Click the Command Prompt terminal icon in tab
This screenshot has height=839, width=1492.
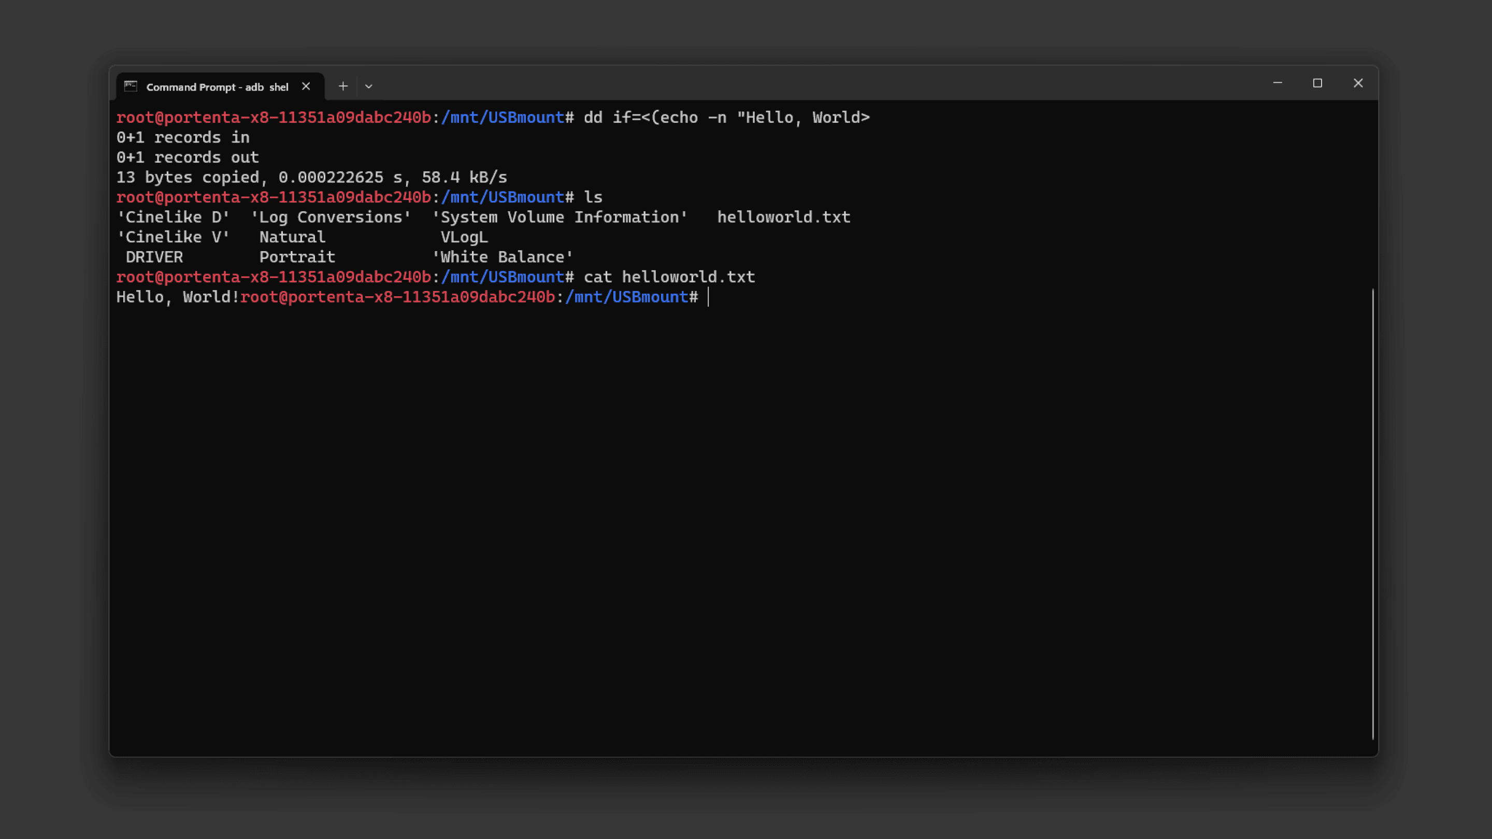(x=131, y=86)
